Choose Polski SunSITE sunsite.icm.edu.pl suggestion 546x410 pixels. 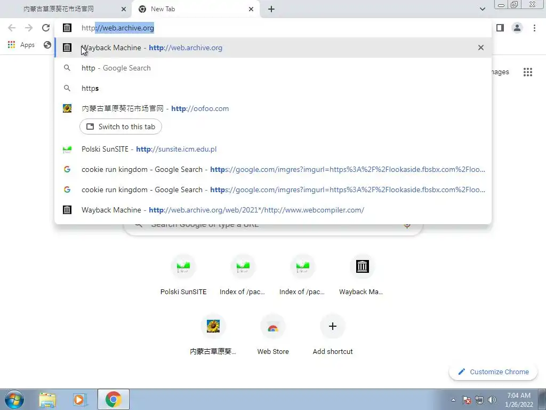[273, 149]
